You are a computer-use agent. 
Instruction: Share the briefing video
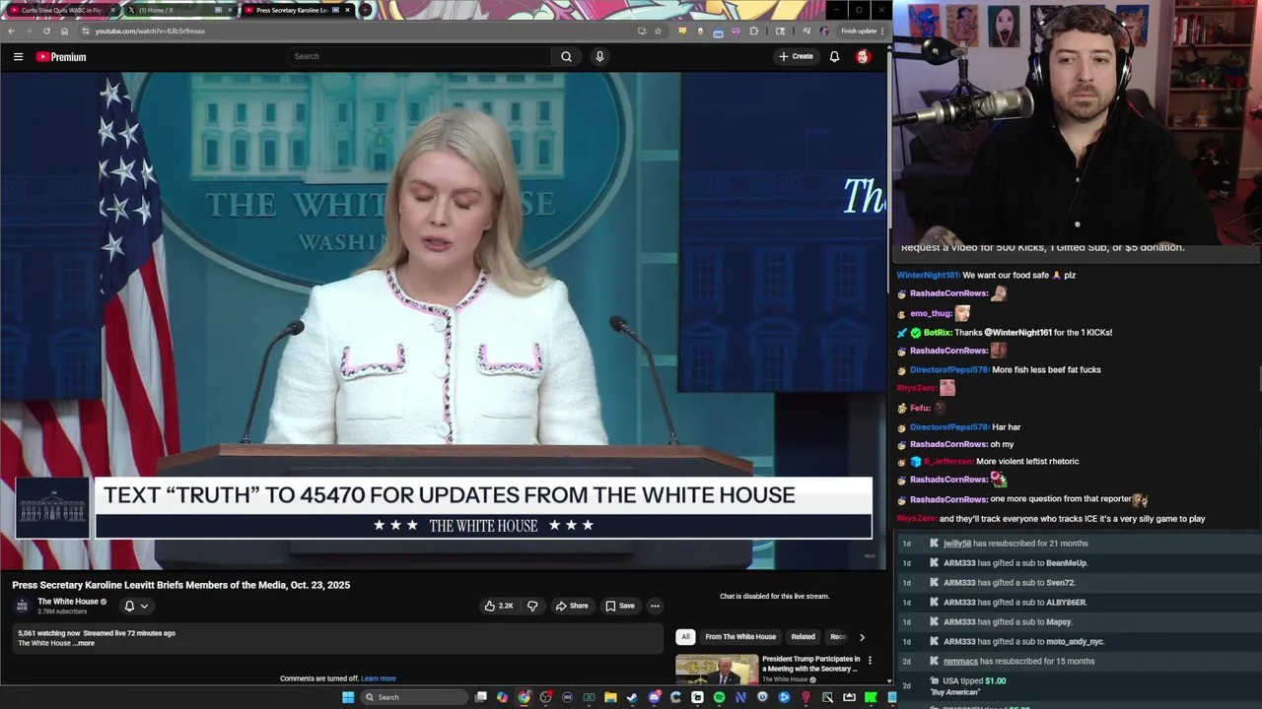tap(572, 606)
